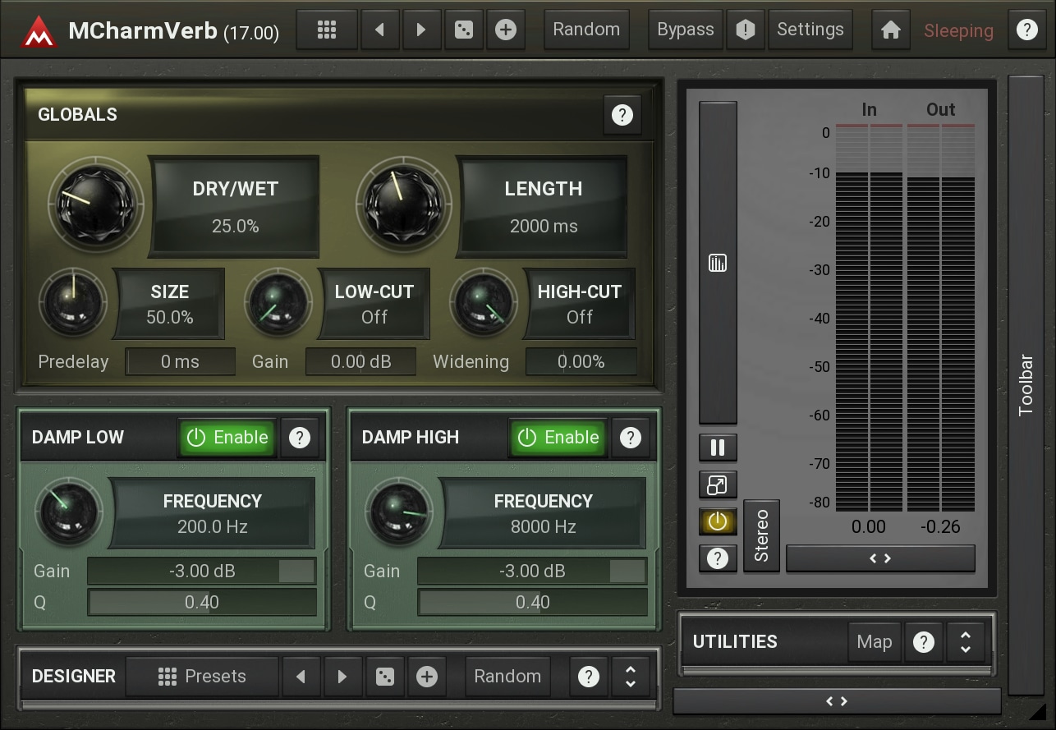The image size is (1056, 730).
Task: Open the presets grid icon in top bar
Action: pyautogui.click(x=327, y=30)
